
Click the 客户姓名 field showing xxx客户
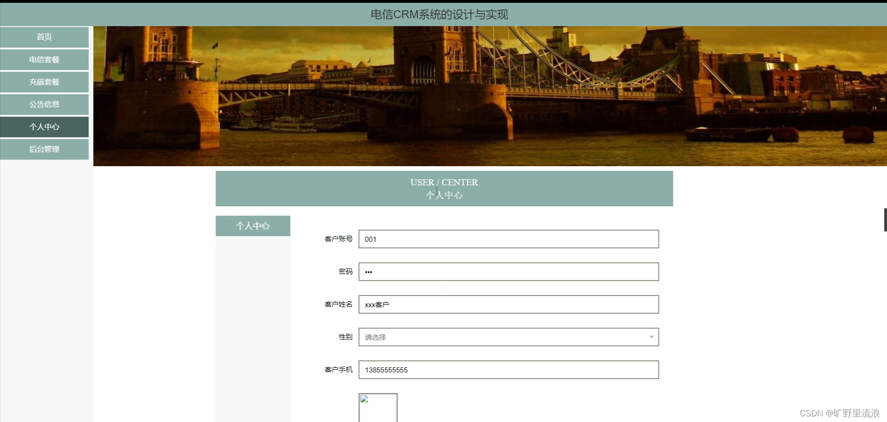pyautogui.click(x=508, y=304)
